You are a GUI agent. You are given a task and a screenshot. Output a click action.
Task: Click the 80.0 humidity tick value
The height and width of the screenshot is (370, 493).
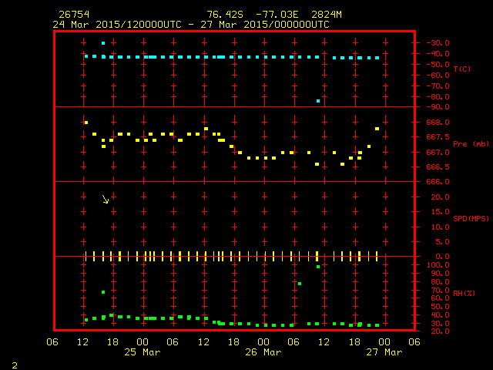click(440, 282)
